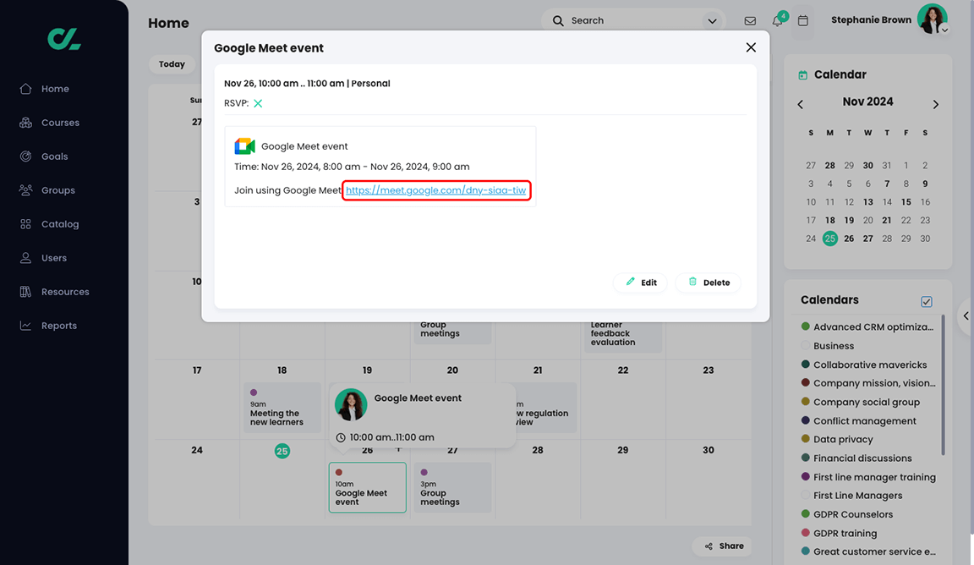Click the "Nov 2024" month title
The image size is (974, 565).
click(867, 102)
